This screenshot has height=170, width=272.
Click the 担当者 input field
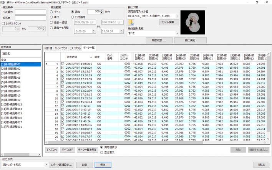[x=30, y=18]
